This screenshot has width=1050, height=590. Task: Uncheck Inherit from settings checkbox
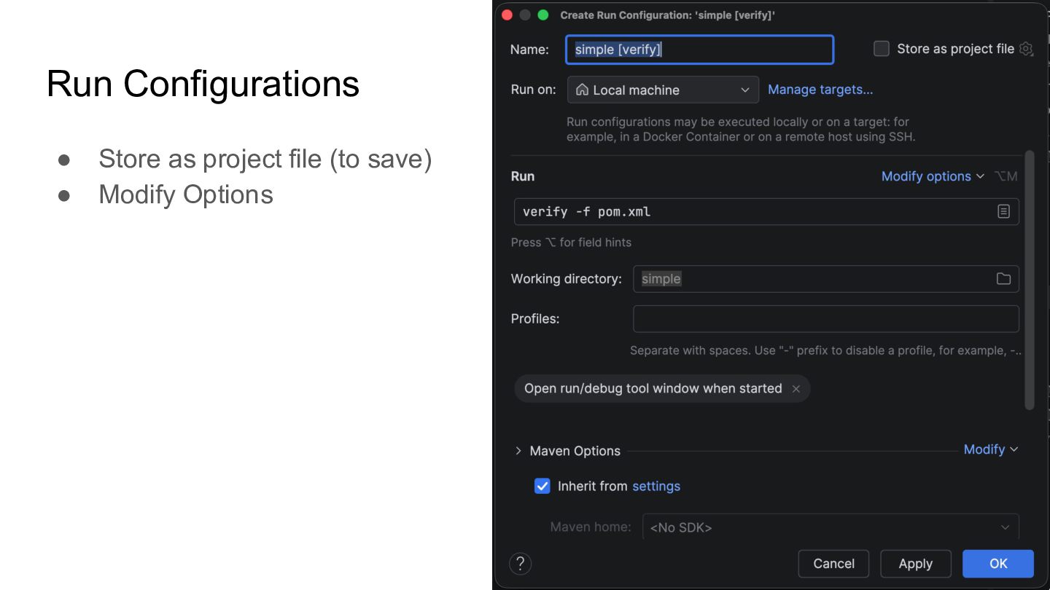[x=542, y=486]
